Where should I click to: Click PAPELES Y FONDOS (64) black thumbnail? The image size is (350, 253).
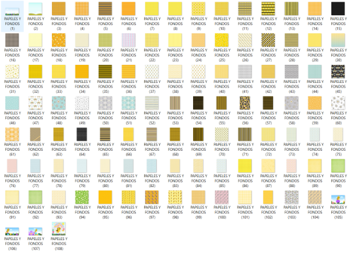[82, 135]
